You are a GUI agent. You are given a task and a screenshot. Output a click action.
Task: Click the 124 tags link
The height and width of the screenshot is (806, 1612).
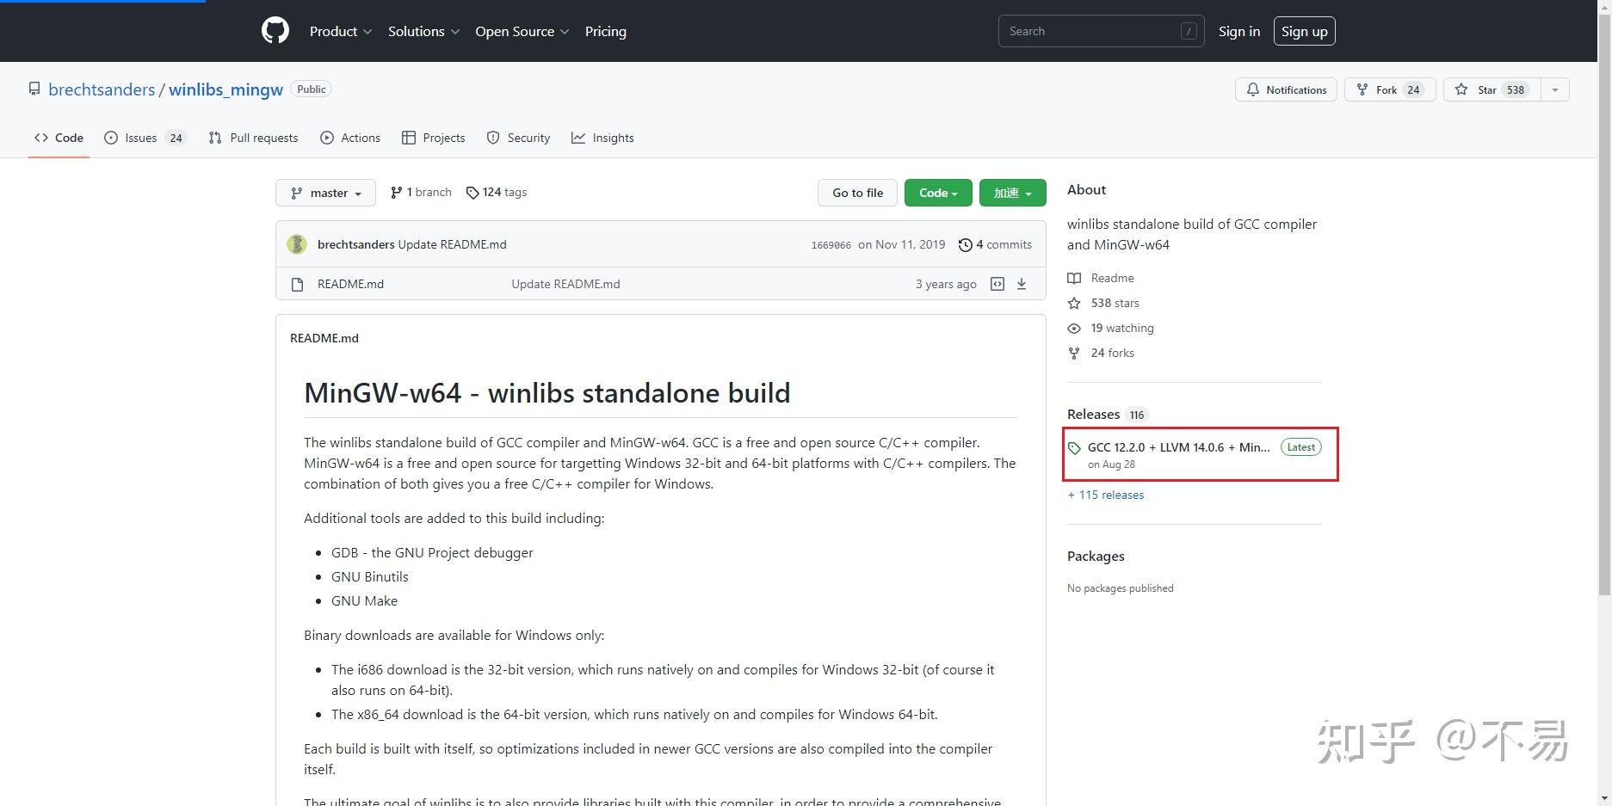(497, 193)
